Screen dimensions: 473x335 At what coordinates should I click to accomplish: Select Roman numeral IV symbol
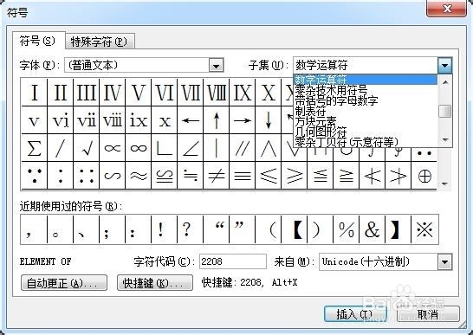112,93
